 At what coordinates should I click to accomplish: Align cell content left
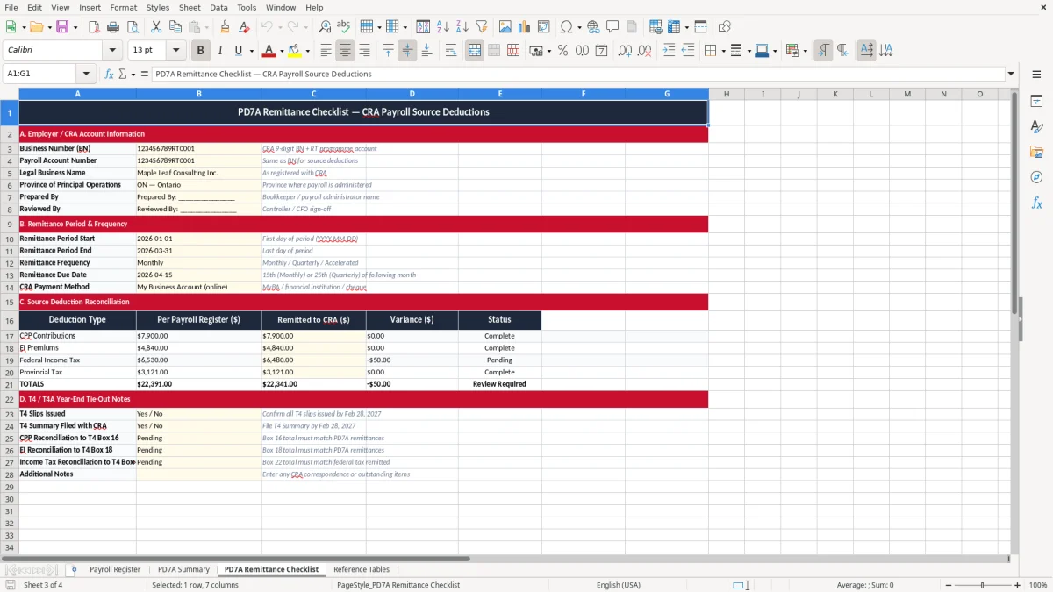point(326,51)
